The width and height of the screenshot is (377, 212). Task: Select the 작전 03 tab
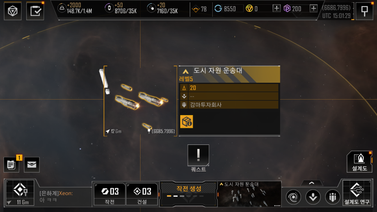click(110, 194)
